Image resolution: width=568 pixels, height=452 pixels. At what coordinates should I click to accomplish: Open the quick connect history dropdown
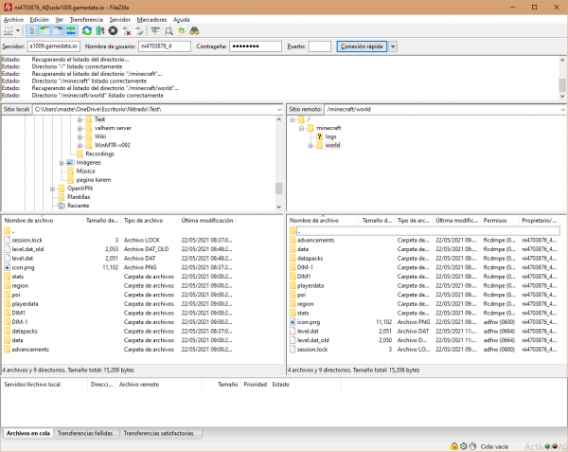(x=393, y=46)
